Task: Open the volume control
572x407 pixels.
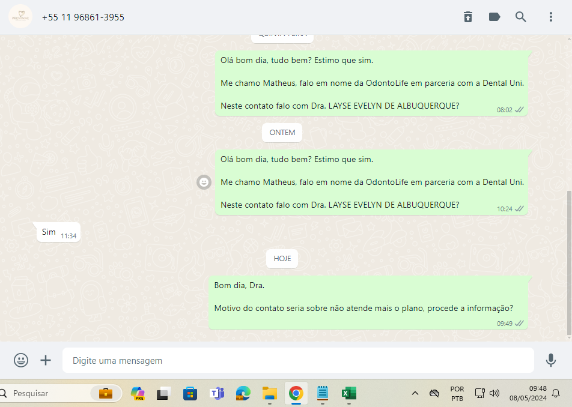Action: click(x=494, y=393)
